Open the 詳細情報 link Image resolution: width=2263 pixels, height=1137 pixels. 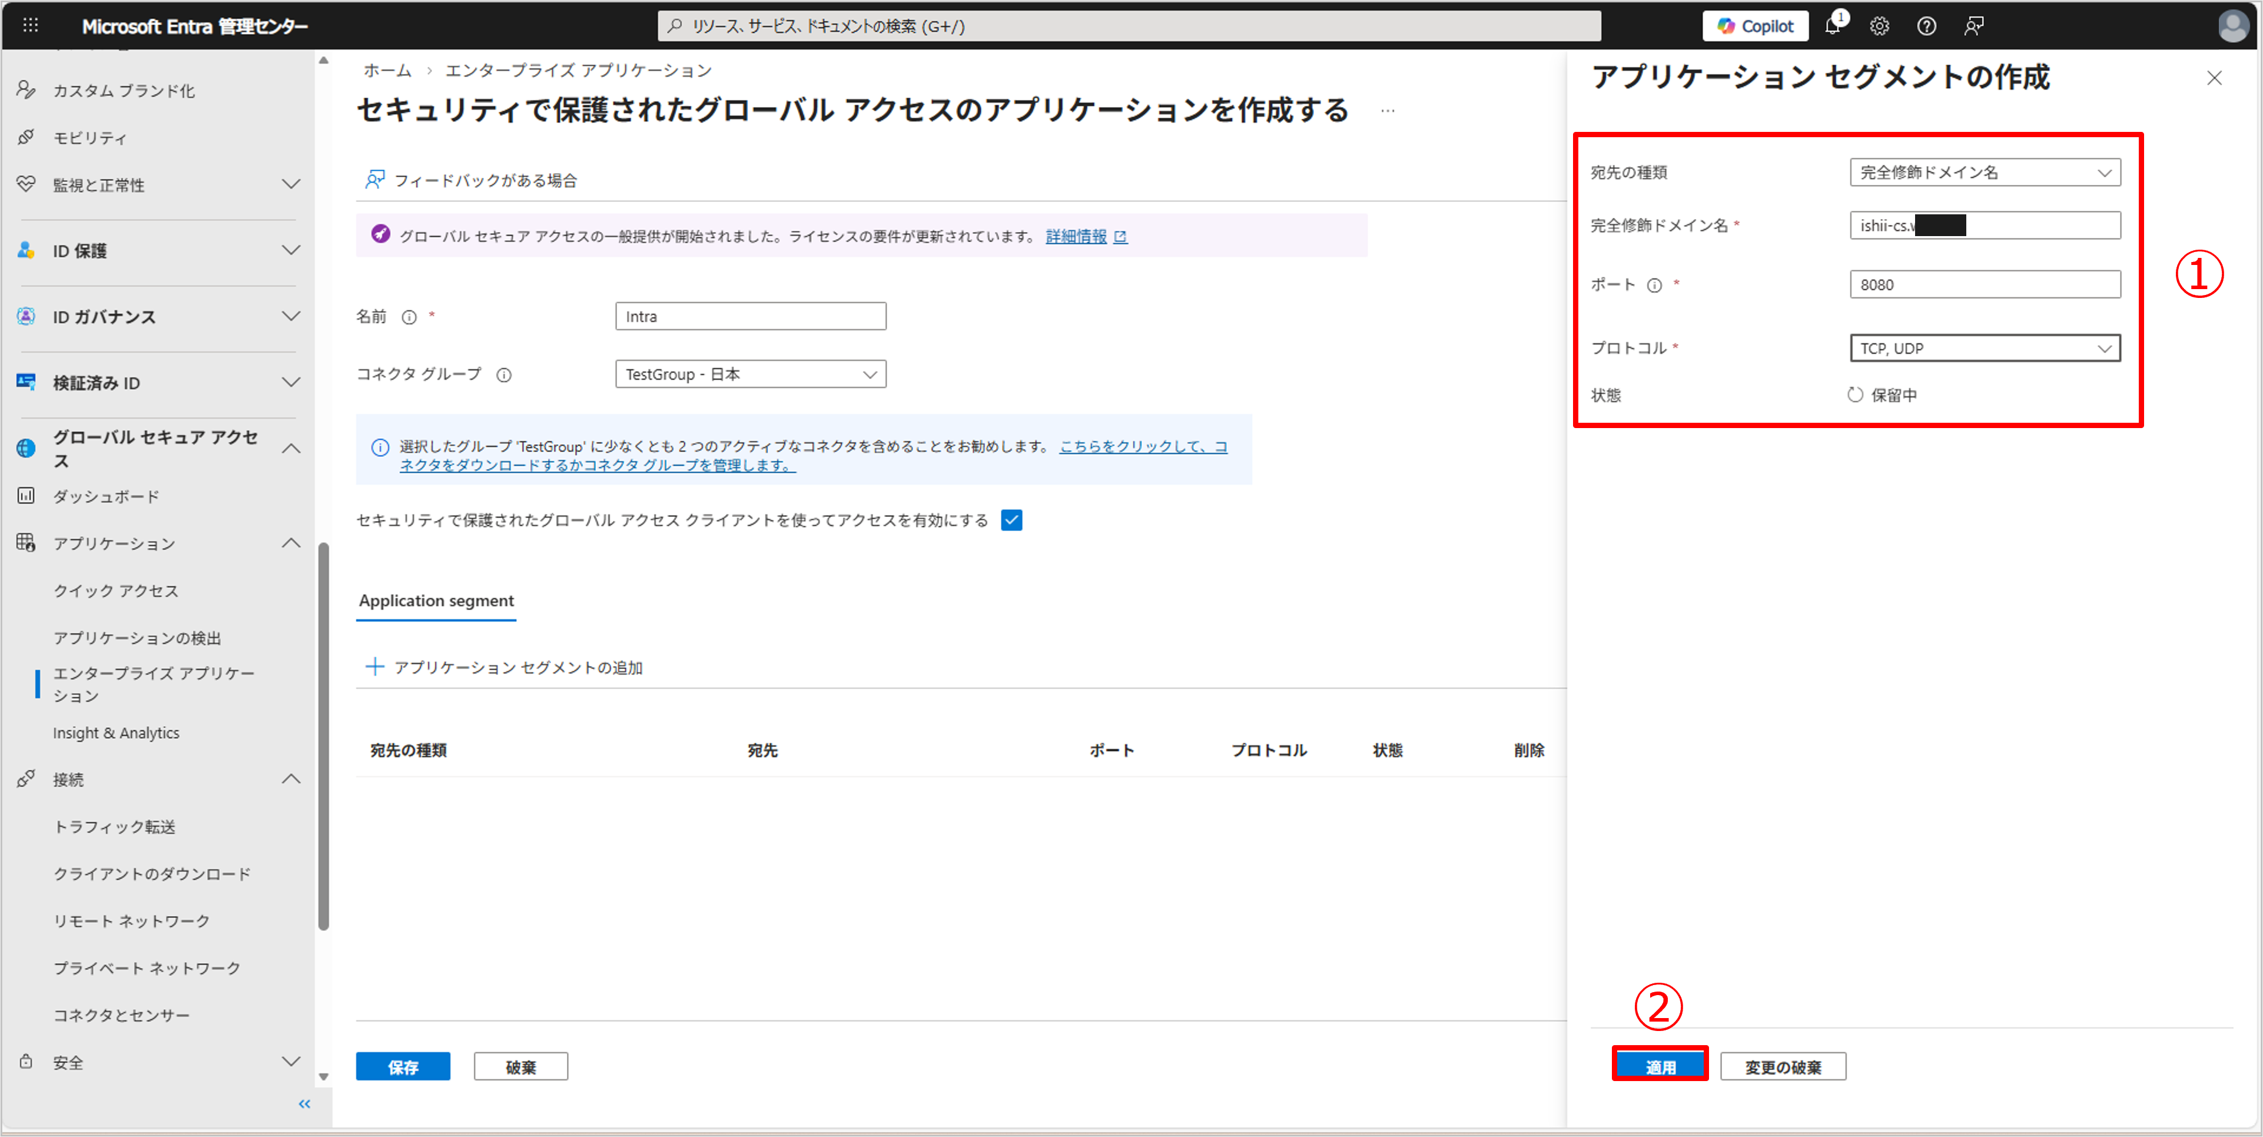[1076, 236]
